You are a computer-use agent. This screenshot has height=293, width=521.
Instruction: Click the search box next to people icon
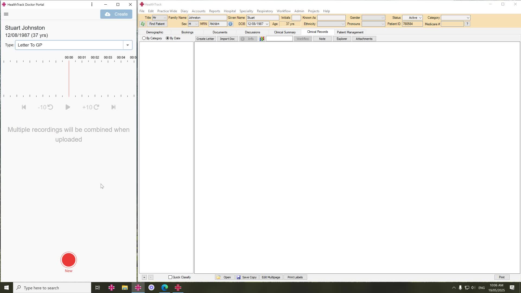[x=279, y=39]
